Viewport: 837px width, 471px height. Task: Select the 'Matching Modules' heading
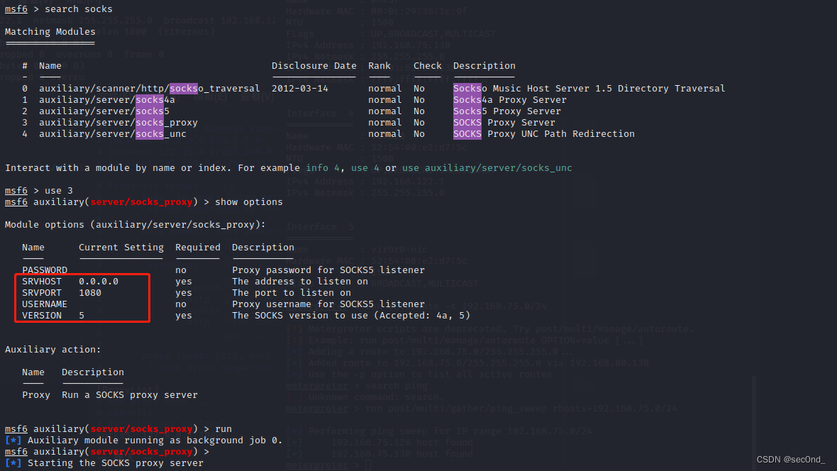(50, 31)
